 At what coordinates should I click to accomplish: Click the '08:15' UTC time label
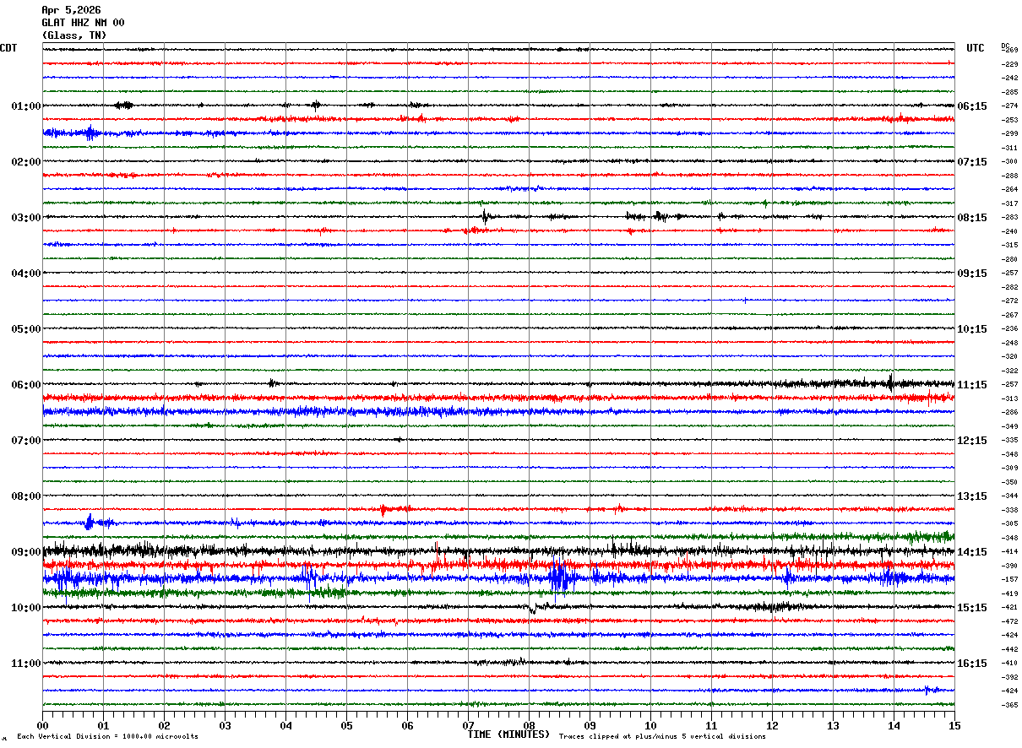coord(973,218)
